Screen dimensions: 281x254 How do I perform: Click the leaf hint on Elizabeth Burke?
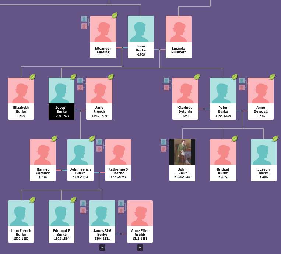point(32,77)
